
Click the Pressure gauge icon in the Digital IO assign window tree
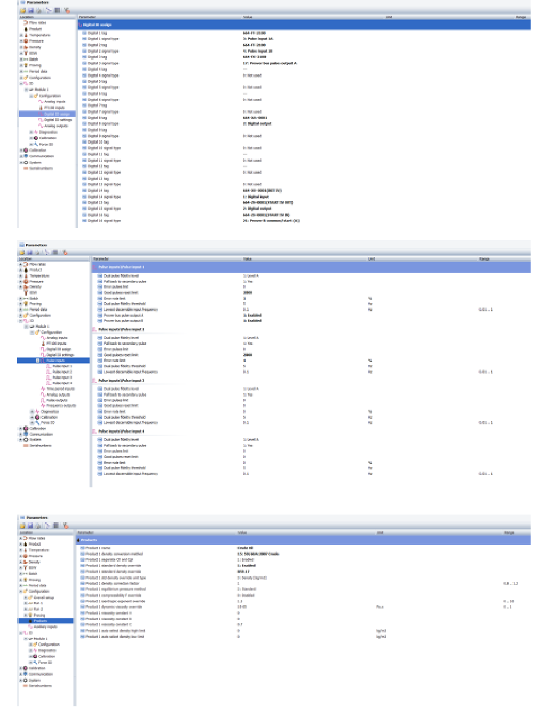point(26,41)
